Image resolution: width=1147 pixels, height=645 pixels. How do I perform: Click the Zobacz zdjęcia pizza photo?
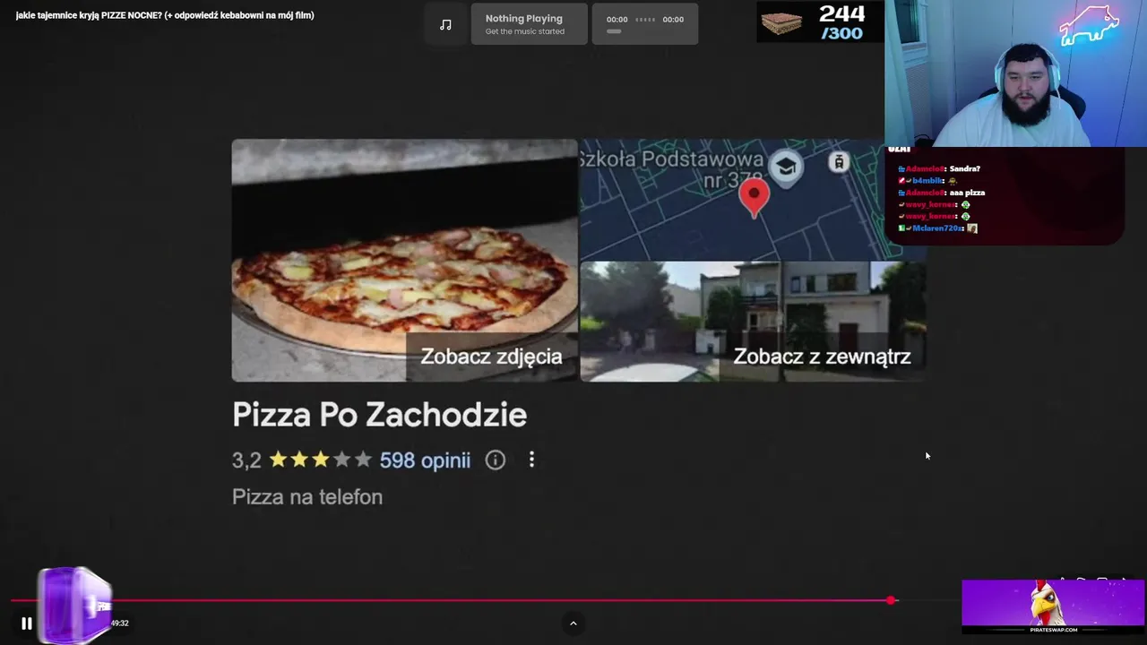404,261
